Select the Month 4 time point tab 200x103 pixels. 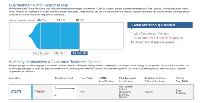point(60,53)
